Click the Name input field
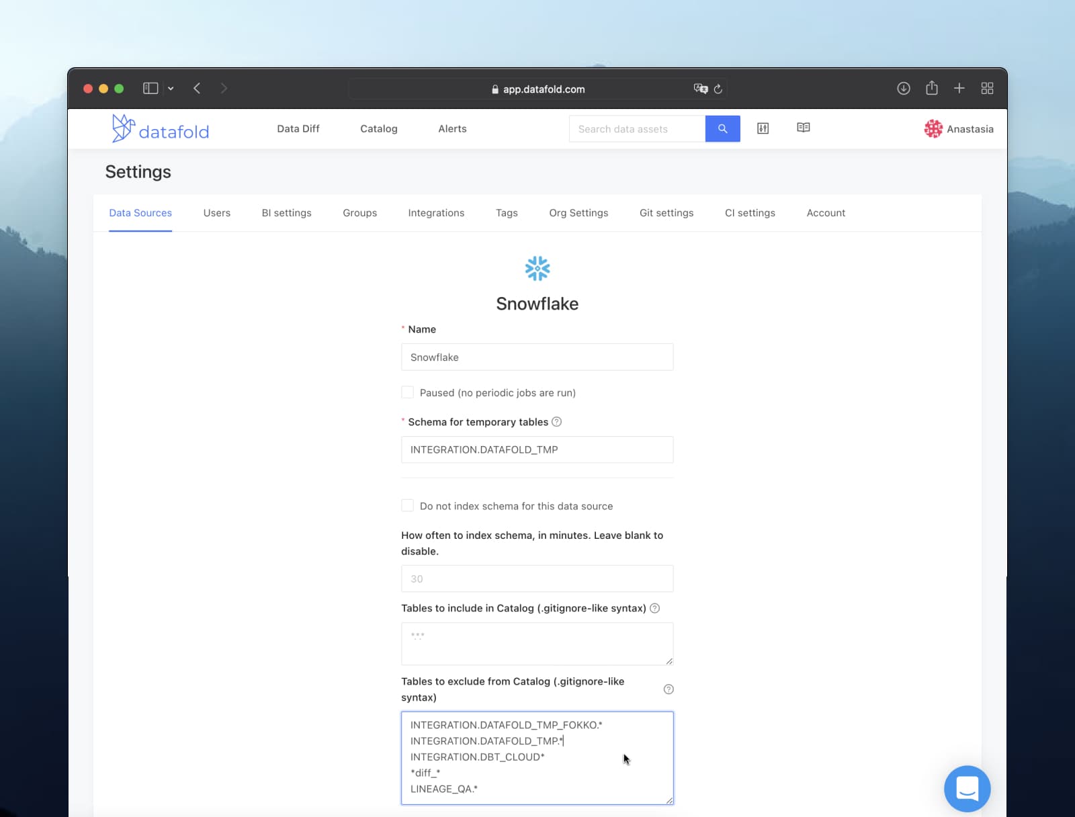This screenshot has height=817, width=1075. 537,357
